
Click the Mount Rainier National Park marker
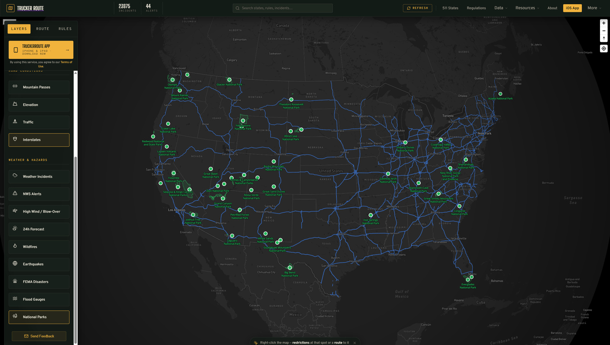coord(180,91)
